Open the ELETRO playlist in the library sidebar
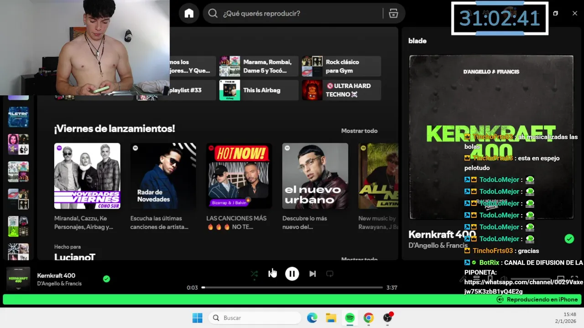Screen dimensions: 584x328 [x=18, y=117]
